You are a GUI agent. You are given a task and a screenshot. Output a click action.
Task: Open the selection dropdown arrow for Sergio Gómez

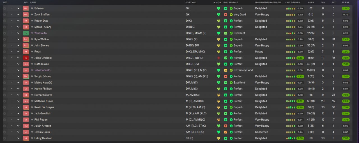19,76
